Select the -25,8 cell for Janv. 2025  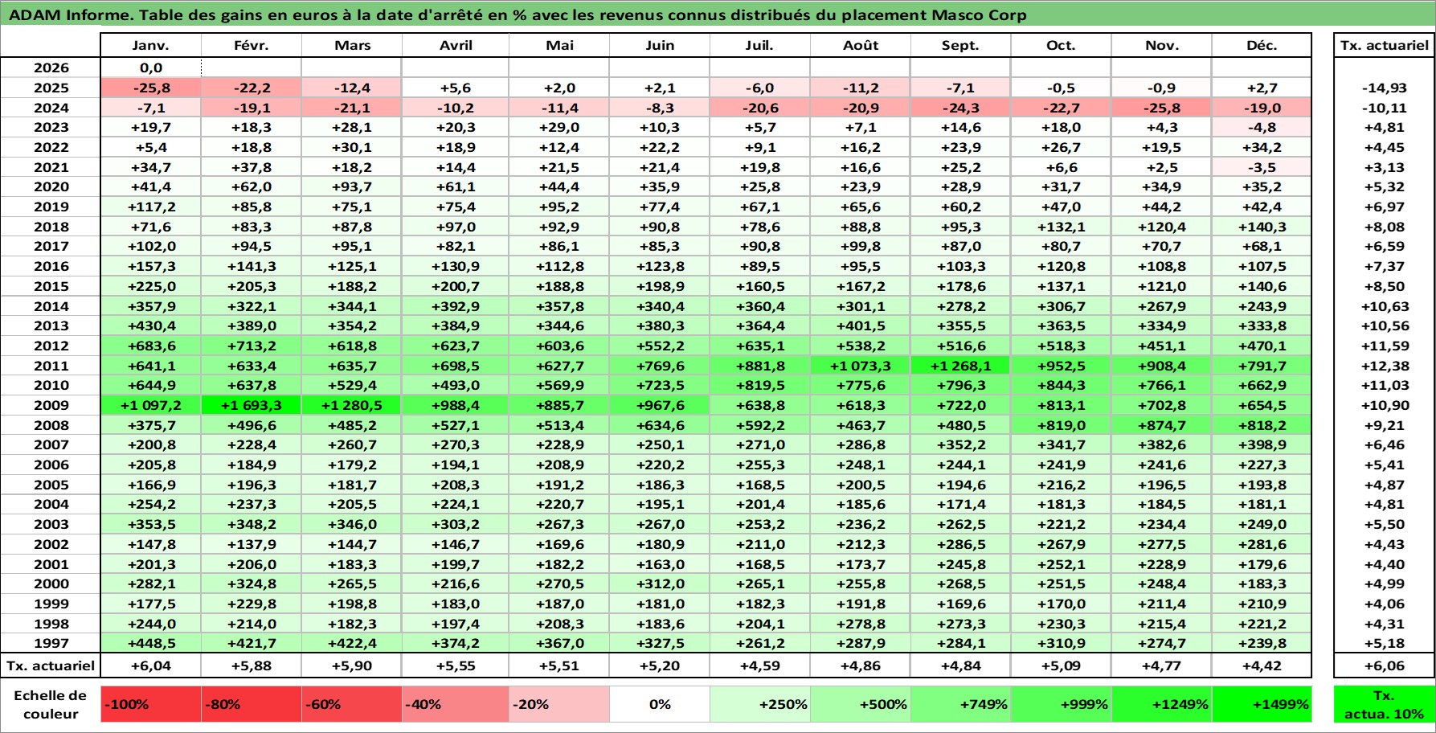click(151, 88)
